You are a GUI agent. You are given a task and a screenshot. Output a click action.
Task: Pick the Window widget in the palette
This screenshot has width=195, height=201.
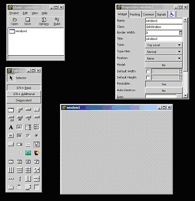(11, 110)
